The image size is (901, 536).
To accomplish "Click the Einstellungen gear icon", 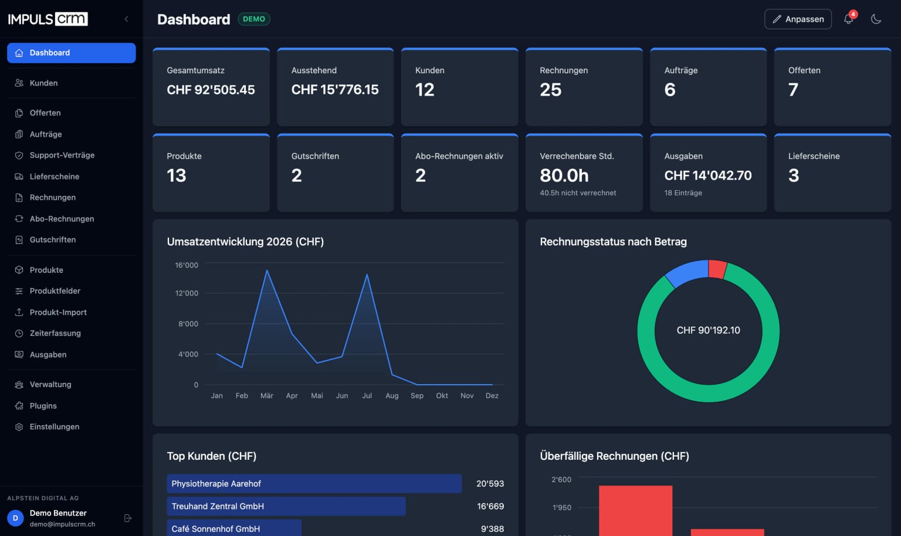I will 19,427.
